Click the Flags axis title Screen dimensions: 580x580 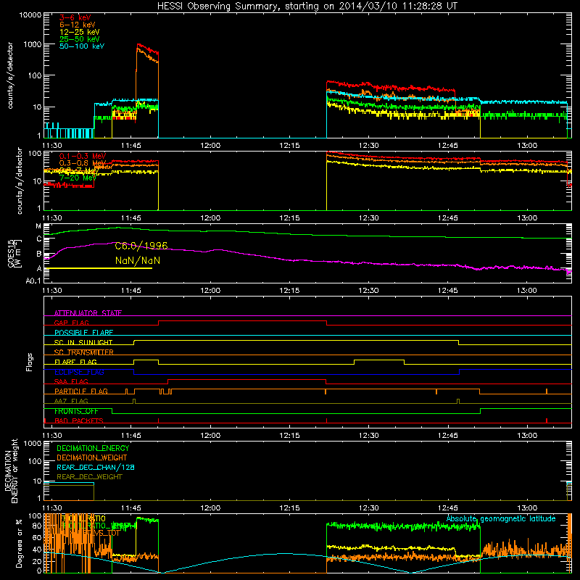30,362
